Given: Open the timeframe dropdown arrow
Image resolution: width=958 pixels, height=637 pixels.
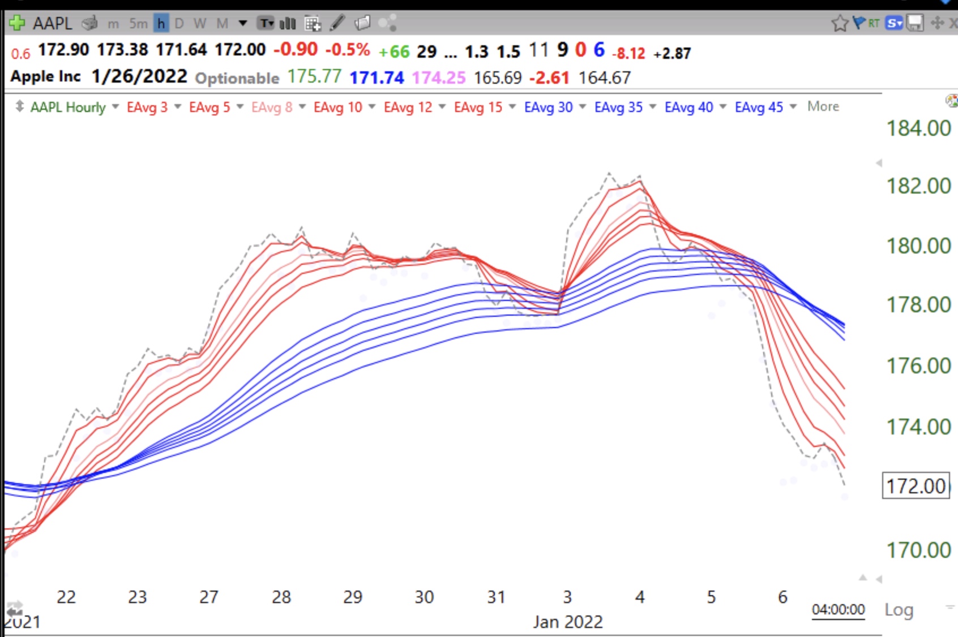Looking at the screenshot, I should click(x=243, y=23).
